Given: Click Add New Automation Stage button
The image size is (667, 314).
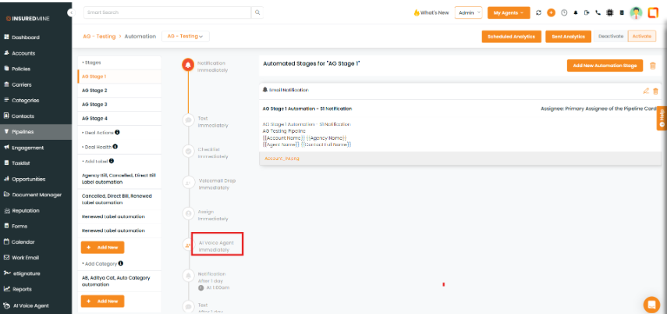Looking at the screenshot, I should pos(606,65).
